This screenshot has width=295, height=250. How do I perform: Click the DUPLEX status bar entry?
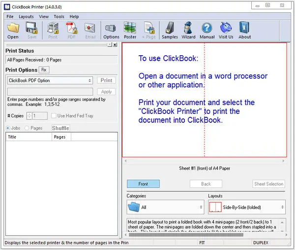[x=261, y=243]
